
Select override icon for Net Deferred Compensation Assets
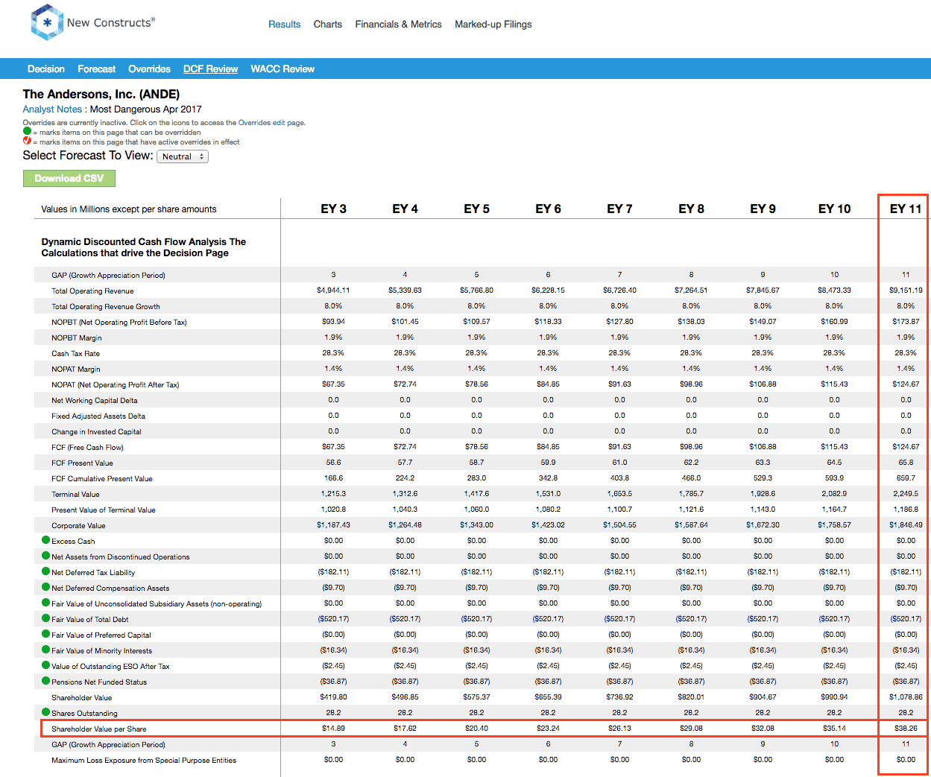click(46, 587)
